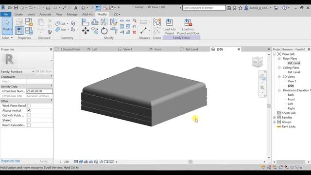Switch to the Ref. Level view tab
This screenshot has width=311, height=175.
191,49
